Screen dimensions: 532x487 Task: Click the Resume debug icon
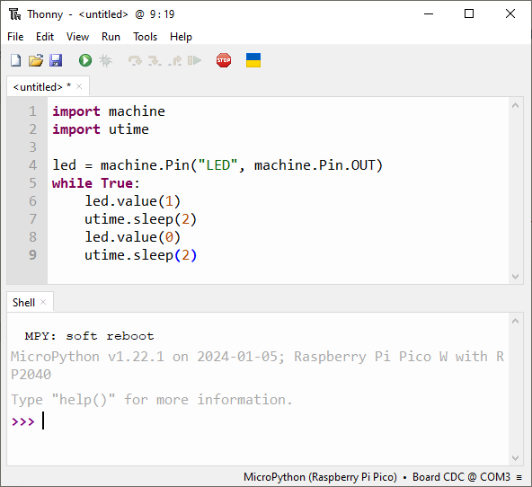click(x=194, y=60)
